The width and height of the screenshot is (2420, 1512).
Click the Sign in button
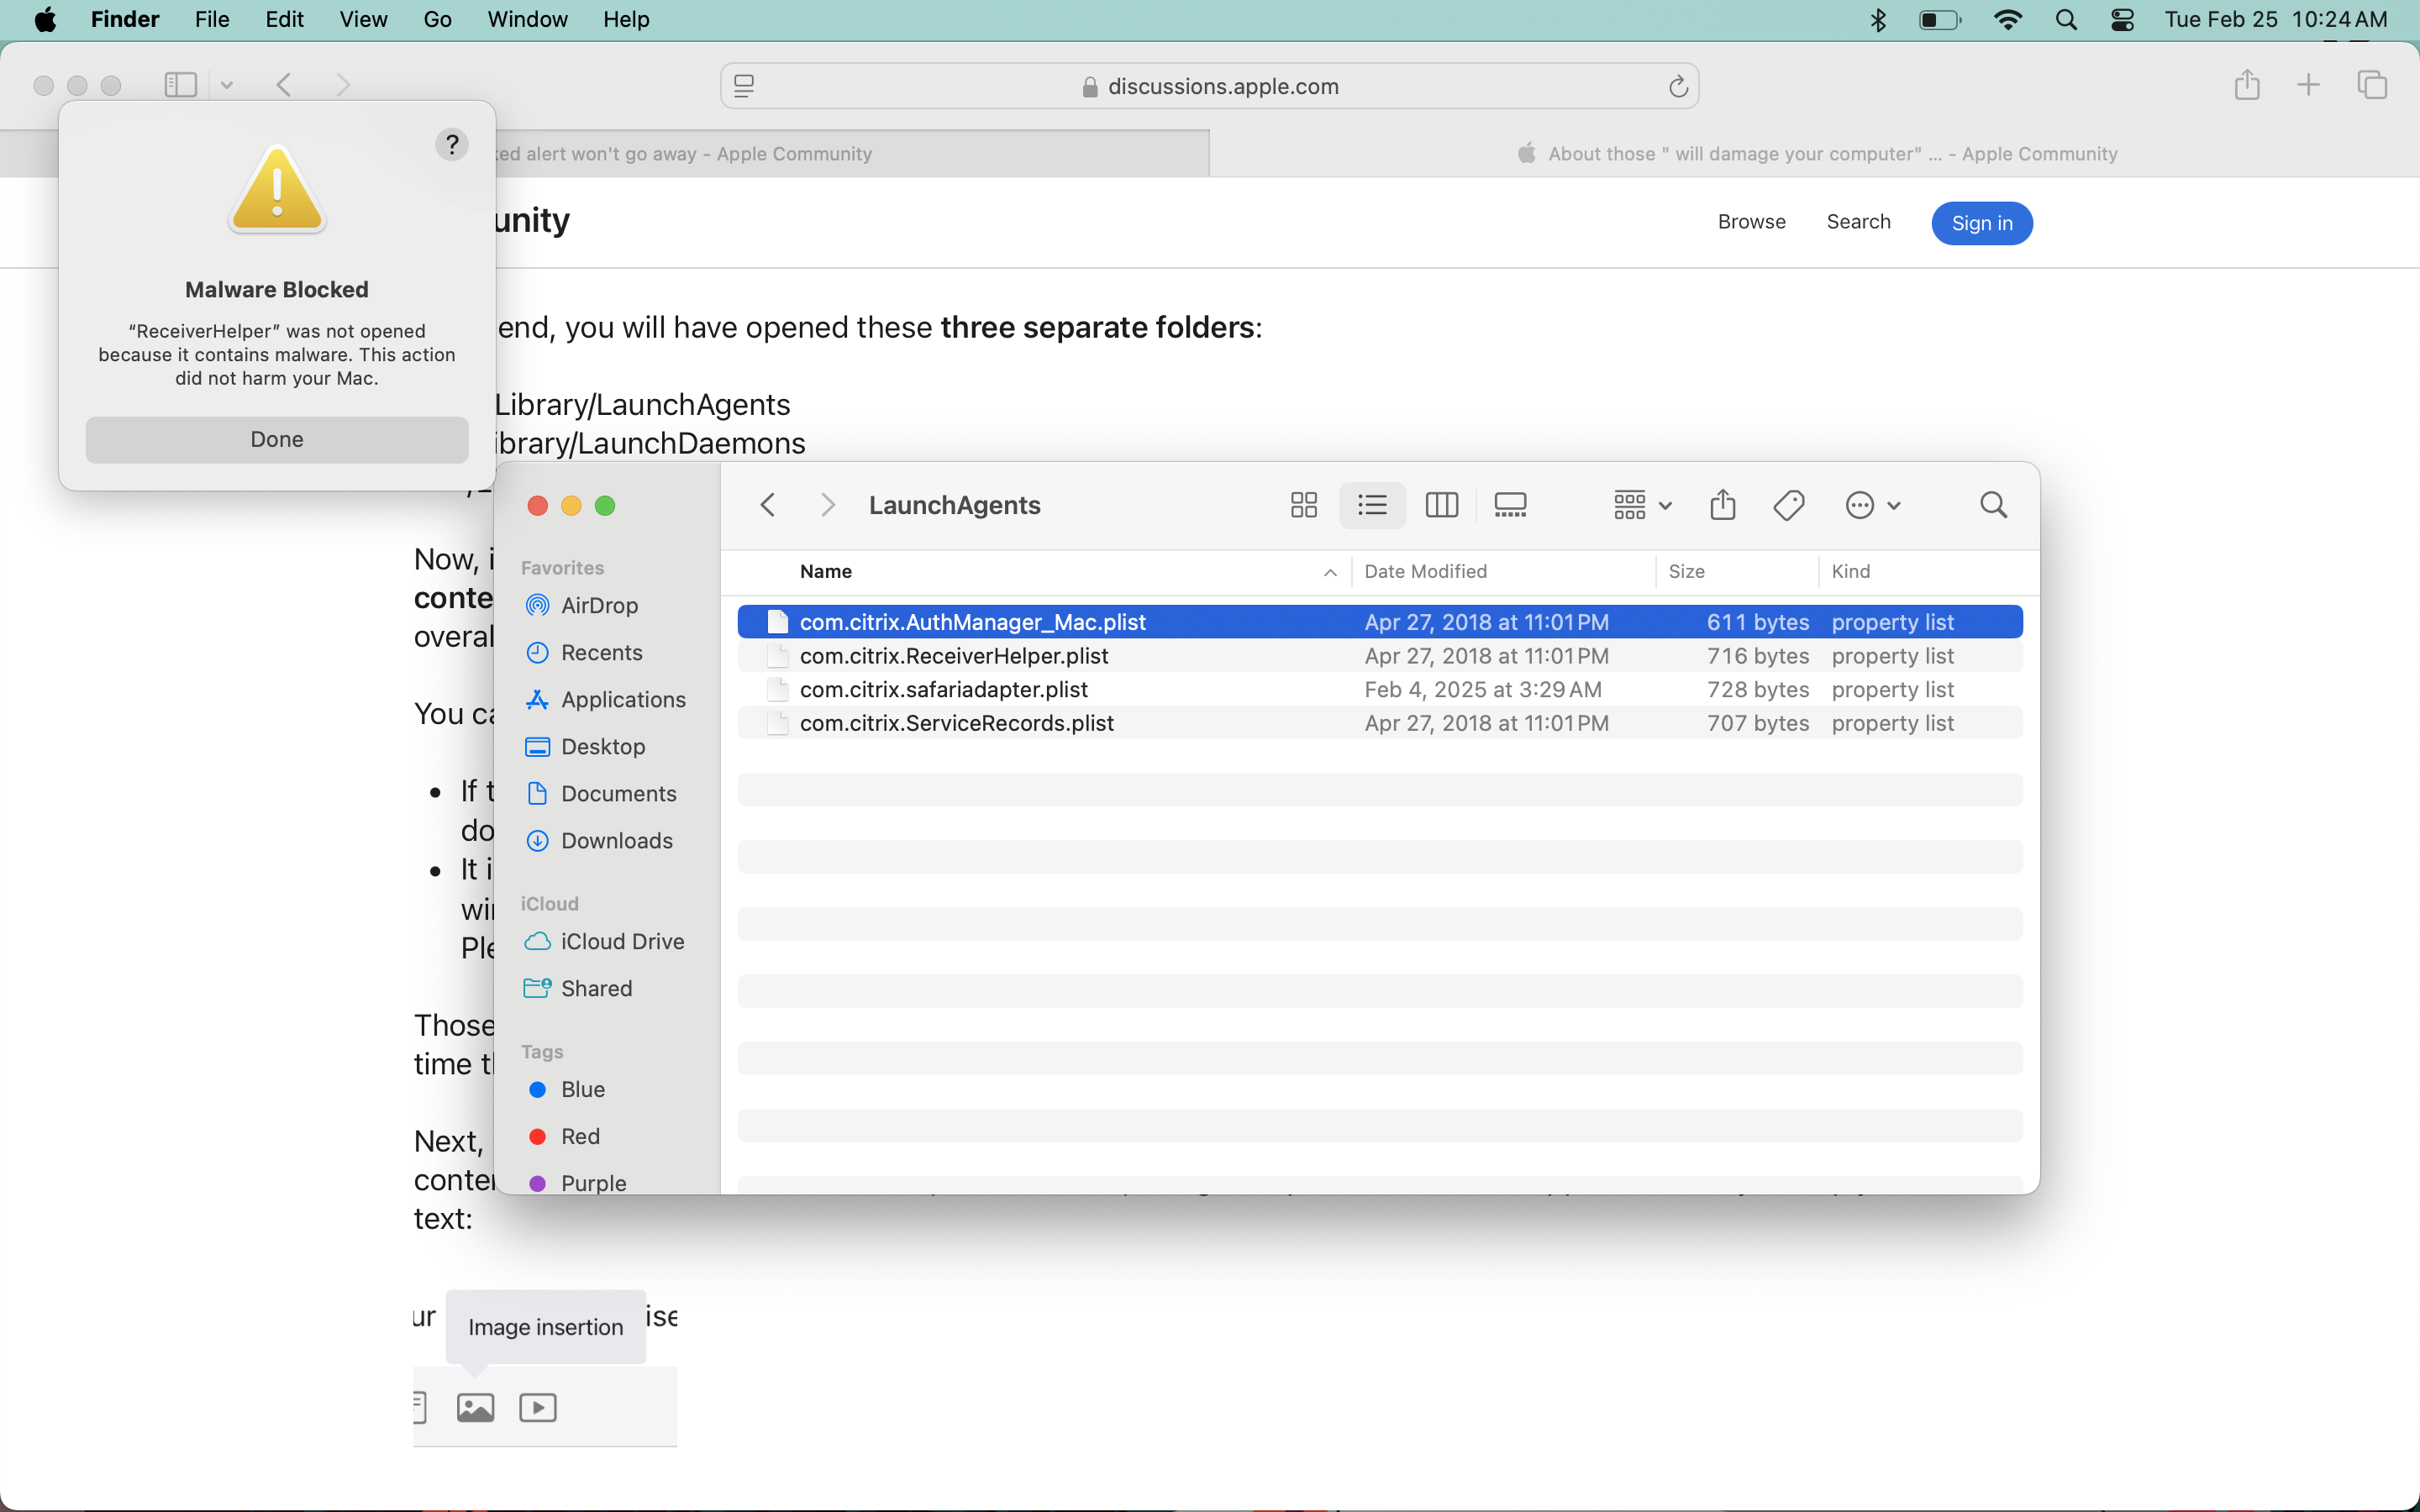click(1981, 223)
